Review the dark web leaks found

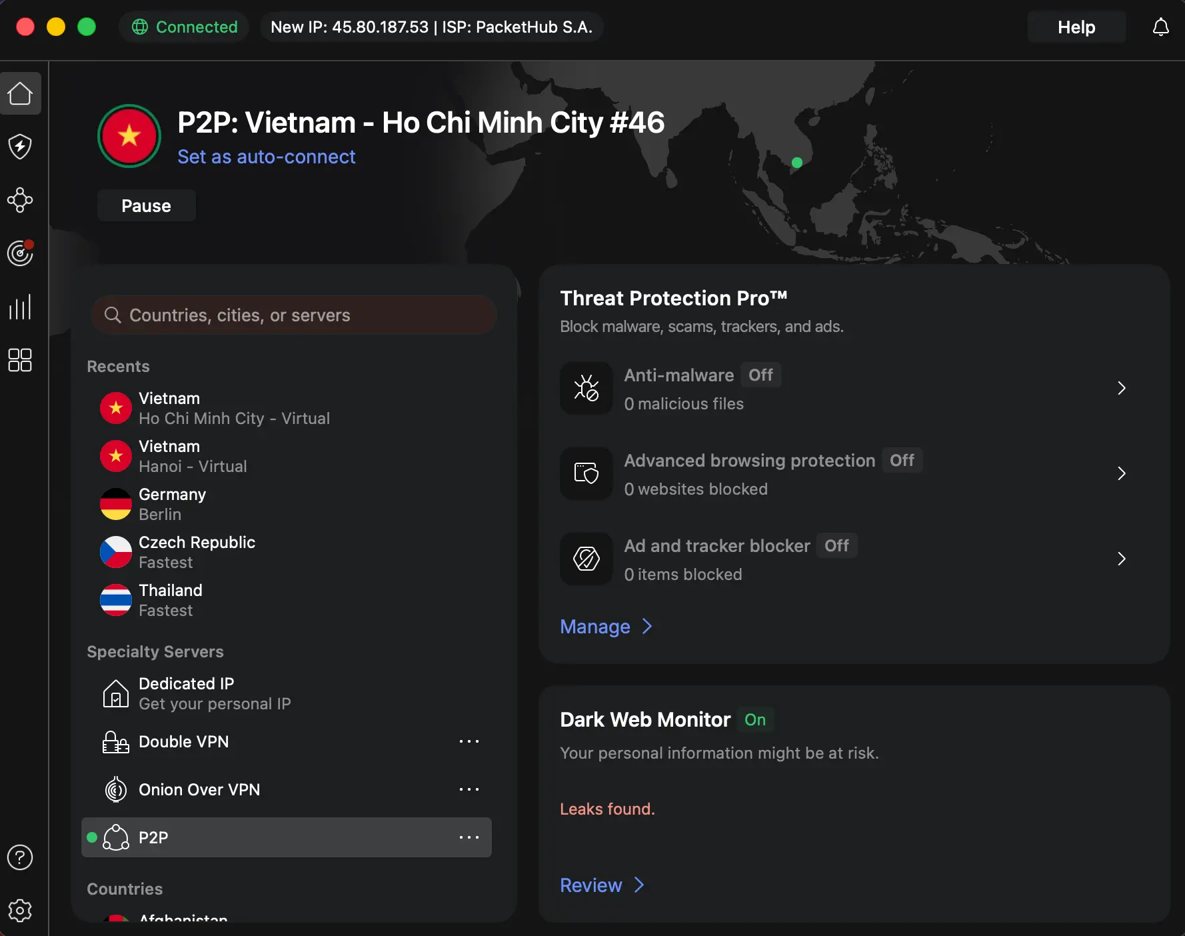[x=592, y=885]
